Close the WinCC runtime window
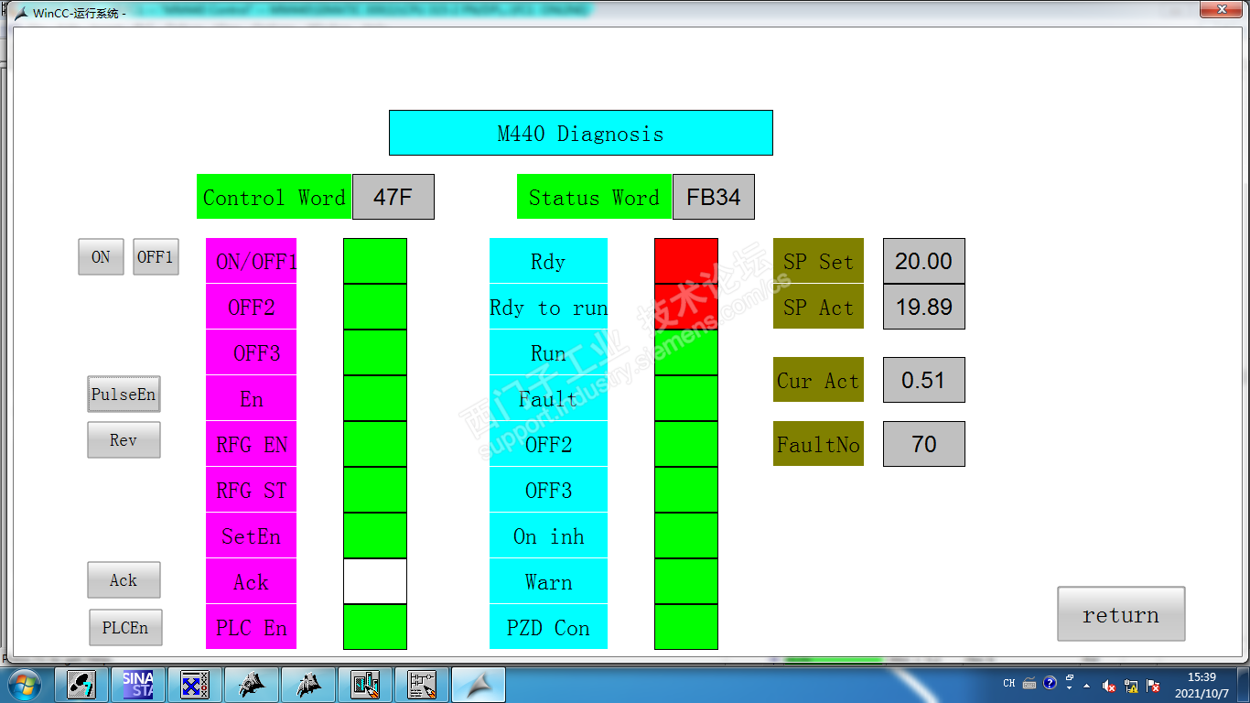Viewport: 1250px width, 703px height. (x=1221, y=9)
